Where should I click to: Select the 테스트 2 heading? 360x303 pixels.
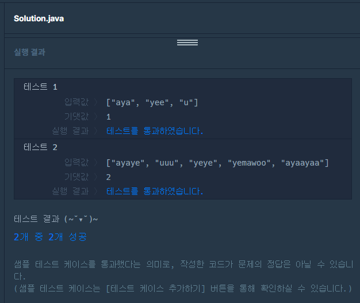40,147
